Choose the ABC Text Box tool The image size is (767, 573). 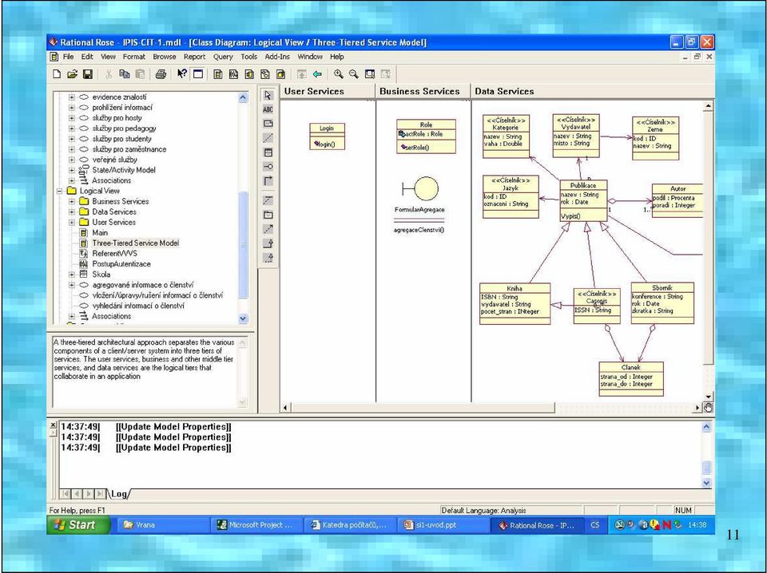268,109
